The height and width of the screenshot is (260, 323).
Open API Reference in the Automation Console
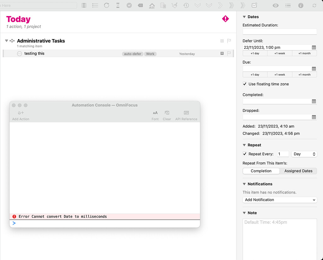pos(186,114)
